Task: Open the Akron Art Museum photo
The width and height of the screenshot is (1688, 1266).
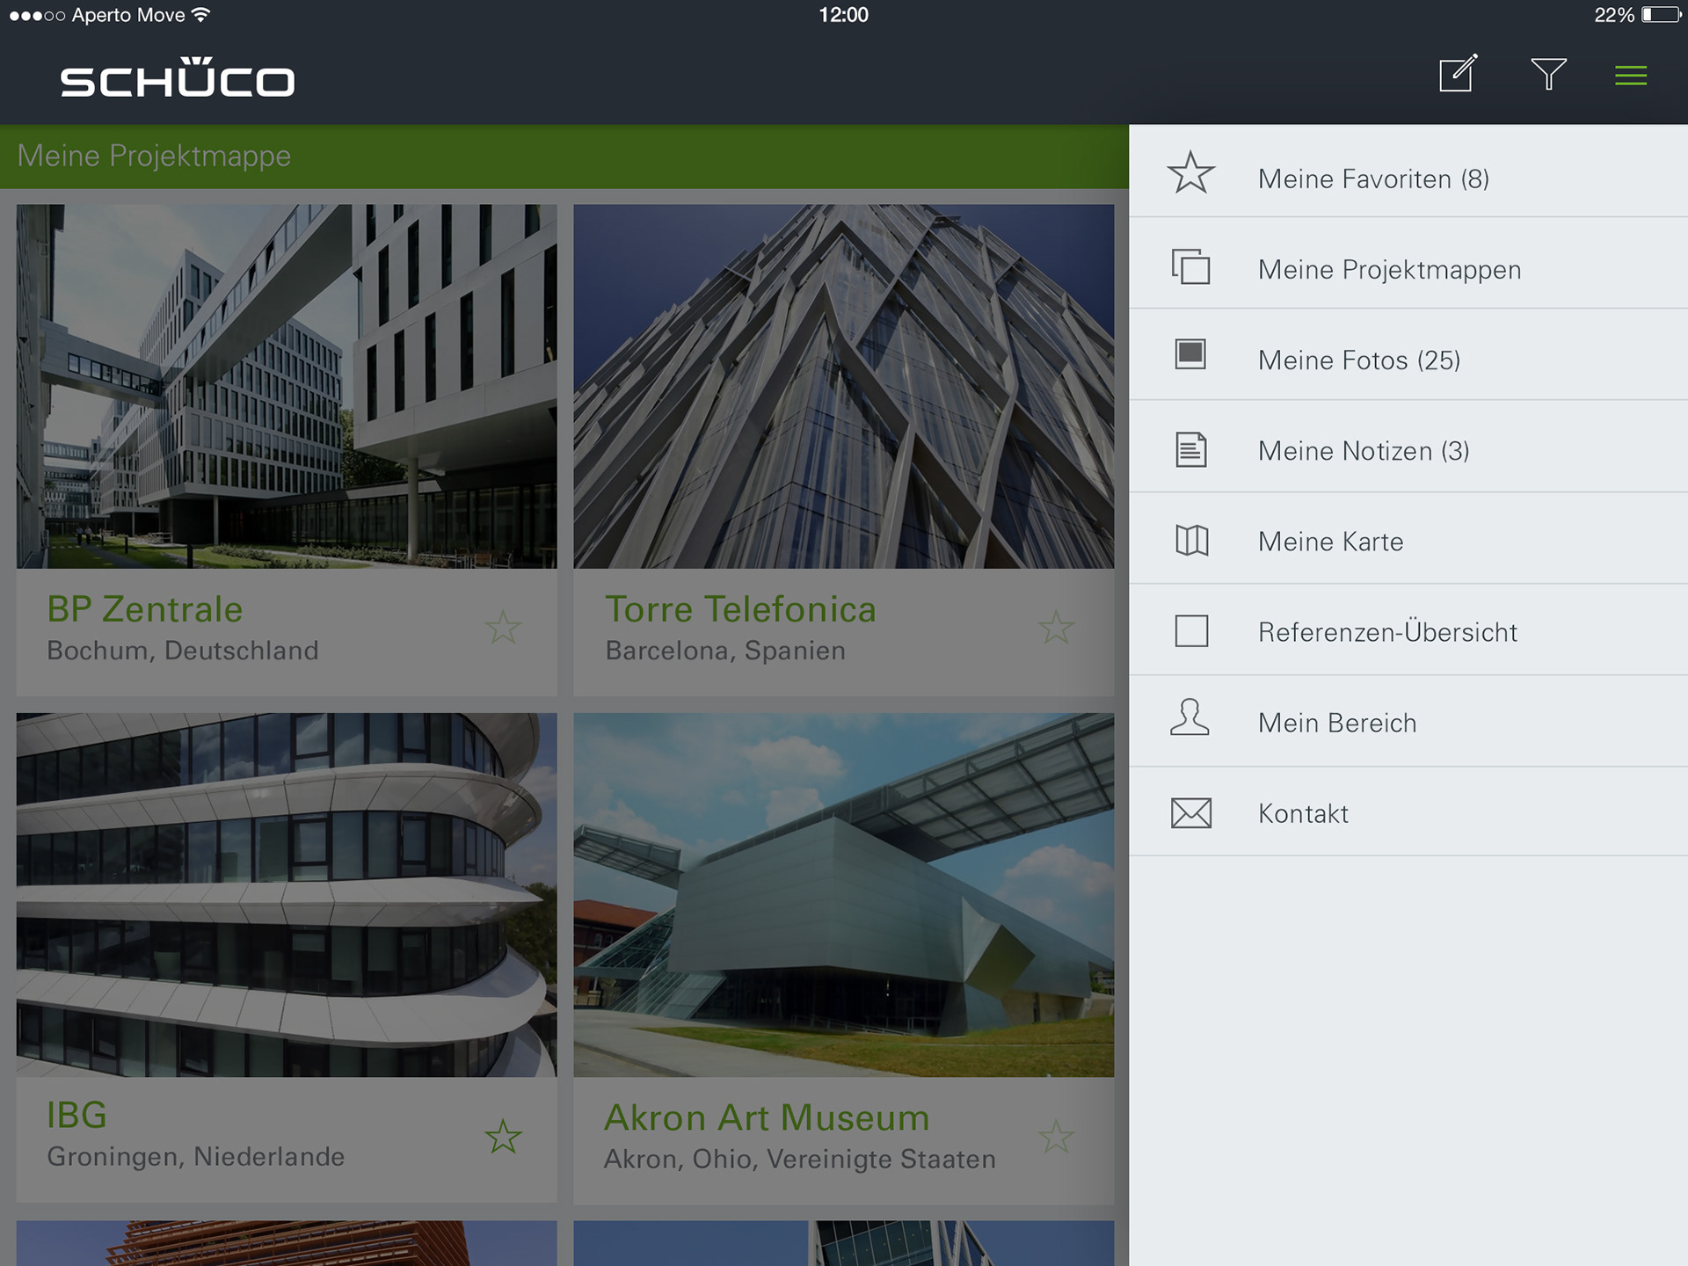Action: 844,895
